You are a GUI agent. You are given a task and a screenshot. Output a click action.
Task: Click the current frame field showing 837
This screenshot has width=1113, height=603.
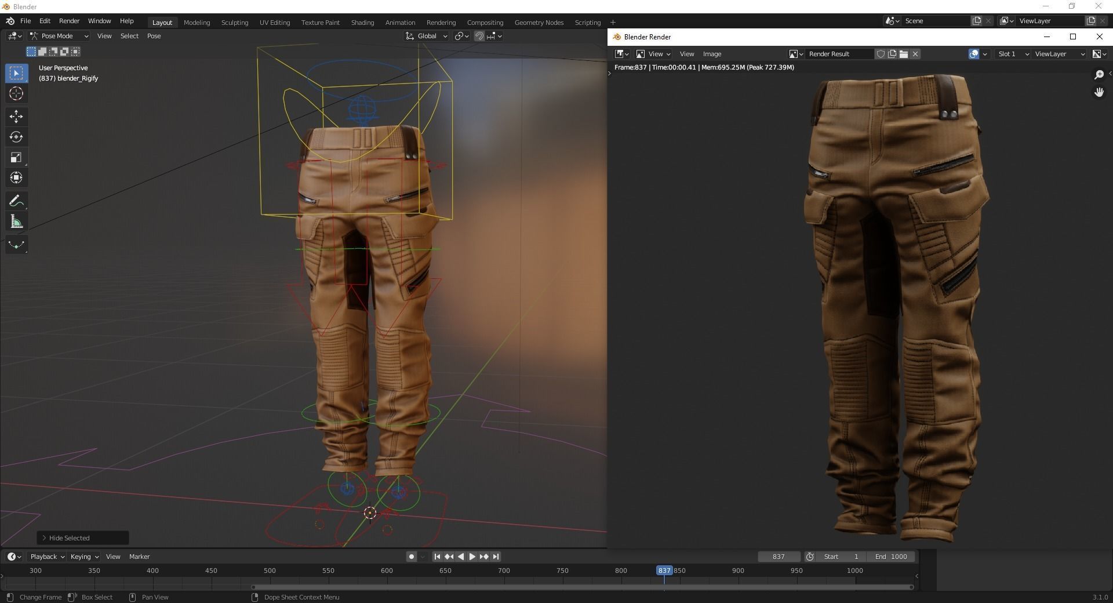[779, 557]
